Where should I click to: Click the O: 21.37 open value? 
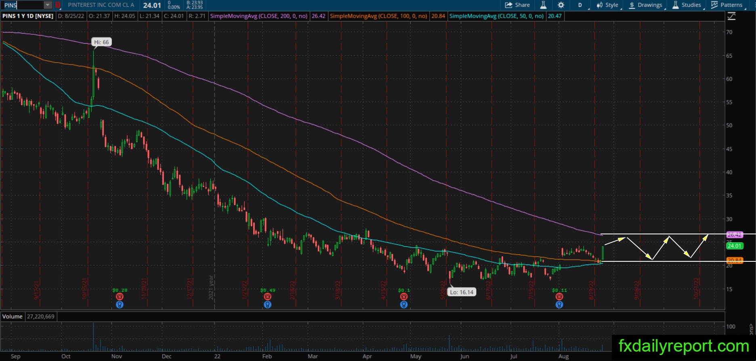pos(99,16)
